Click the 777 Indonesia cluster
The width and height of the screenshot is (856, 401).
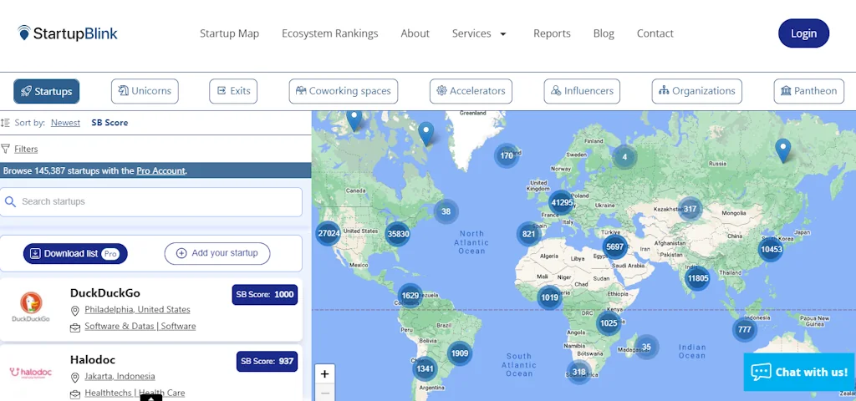pos(745,329)
